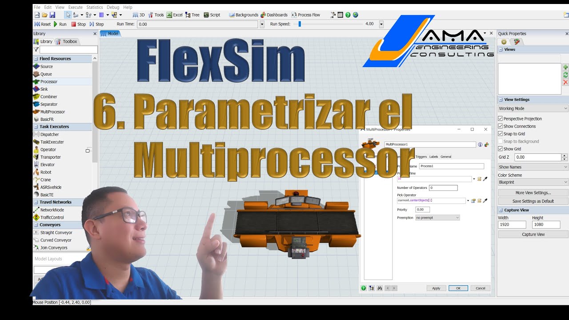Image resolution: width=569 pixels, height=320 pixels.
Task: Select the Model view tab
Action: point(110,33)
